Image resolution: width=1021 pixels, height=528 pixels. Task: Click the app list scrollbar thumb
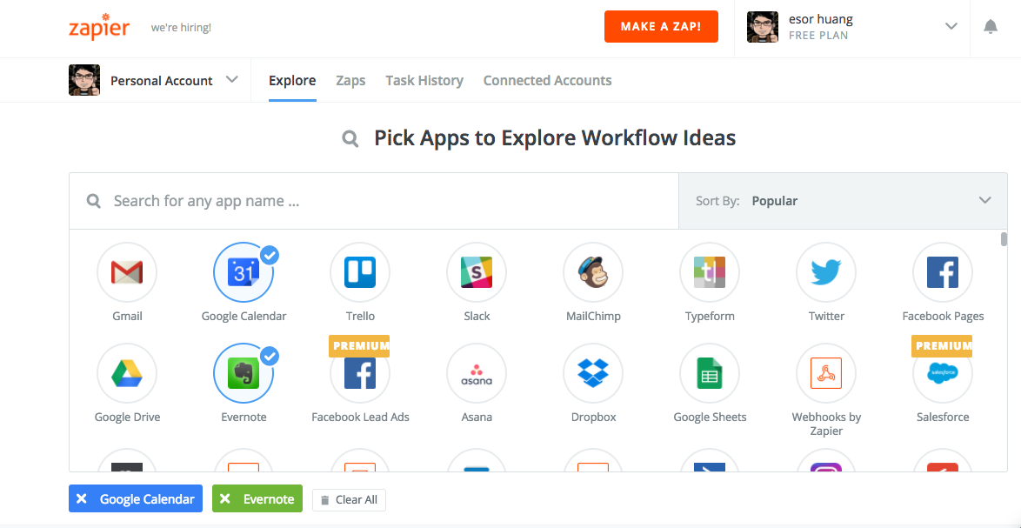click(1004, 239)
